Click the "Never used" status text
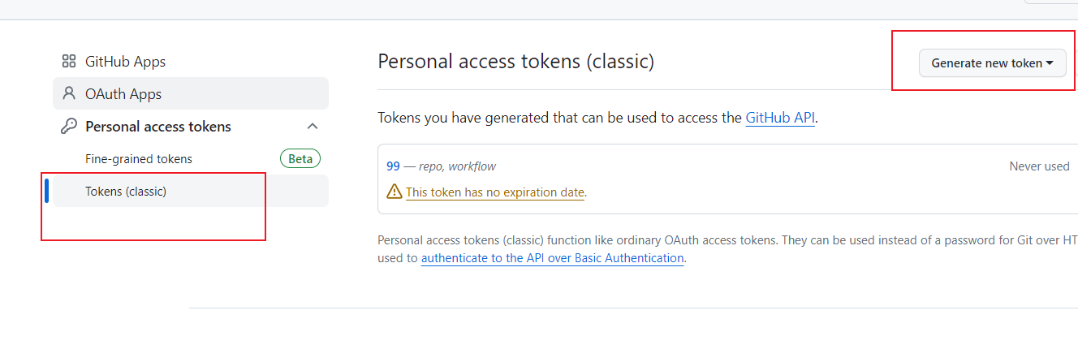 click(1039, 166)
